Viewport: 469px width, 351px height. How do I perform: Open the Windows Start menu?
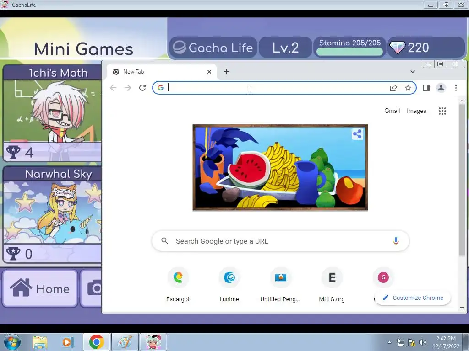(12, 342)
